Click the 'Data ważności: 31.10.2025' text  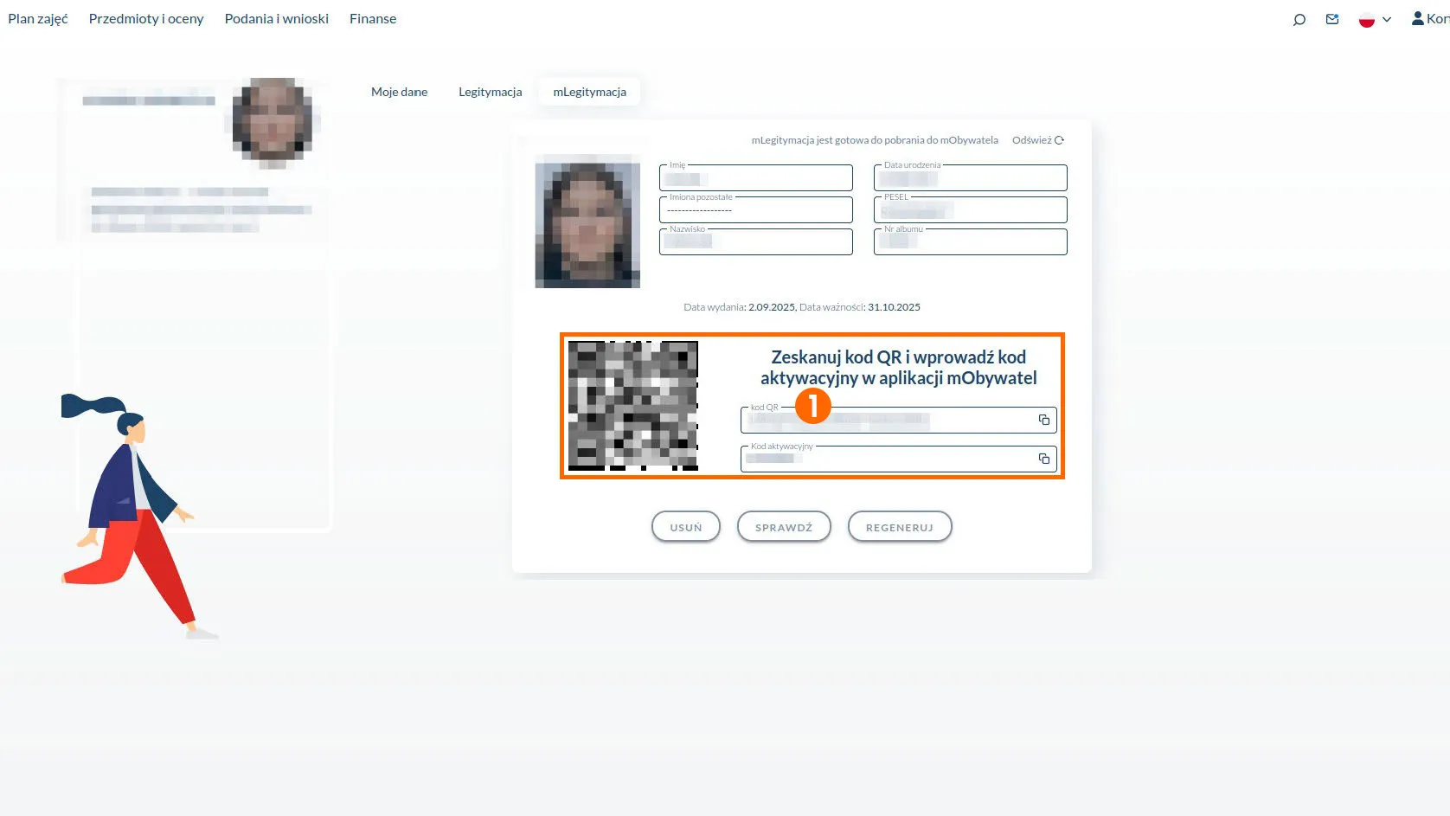tap(860, 307)
